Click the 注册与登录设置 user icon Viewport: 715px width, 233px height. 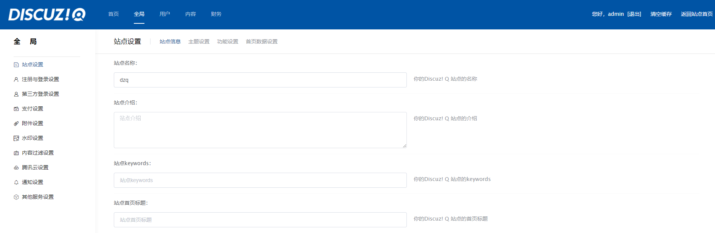click(16, 80)
